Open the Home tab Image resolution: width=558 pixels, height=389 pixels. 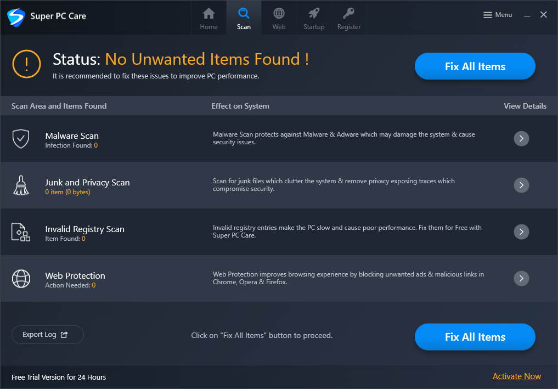pos(208,18)
